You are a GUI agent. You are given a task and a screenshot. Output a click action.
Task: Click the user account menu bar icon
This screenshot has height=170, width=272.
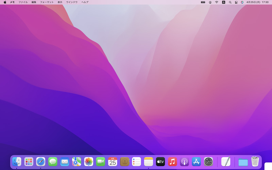pos(210,2)
